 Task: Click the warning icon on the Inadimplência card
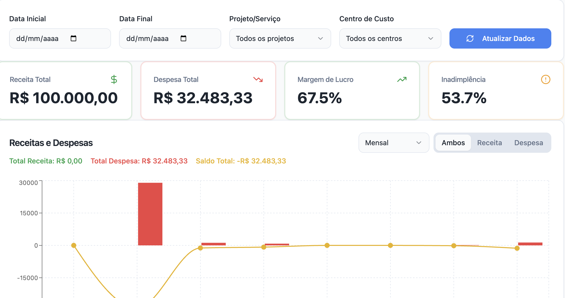(545, 79)
